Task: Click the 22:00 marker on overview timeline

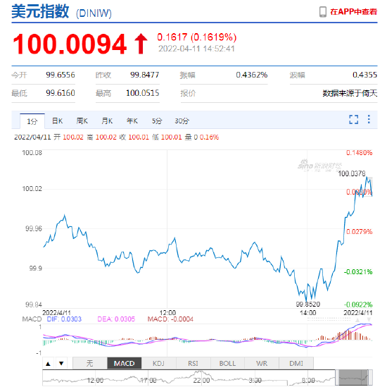Action: point(201,381)
